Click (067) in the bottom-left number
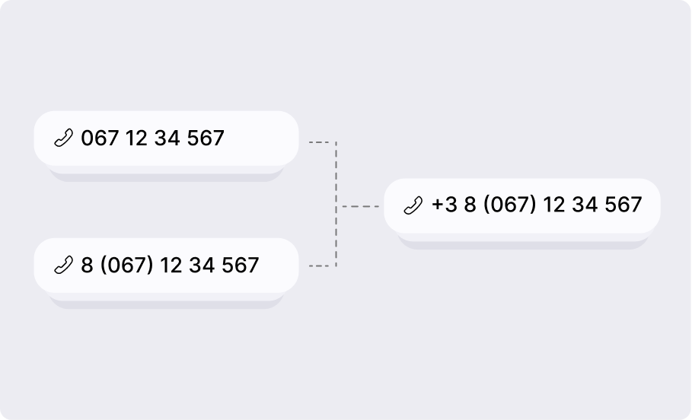The width and height of the screenshot is (692, 420). click(x=127, y=265)
